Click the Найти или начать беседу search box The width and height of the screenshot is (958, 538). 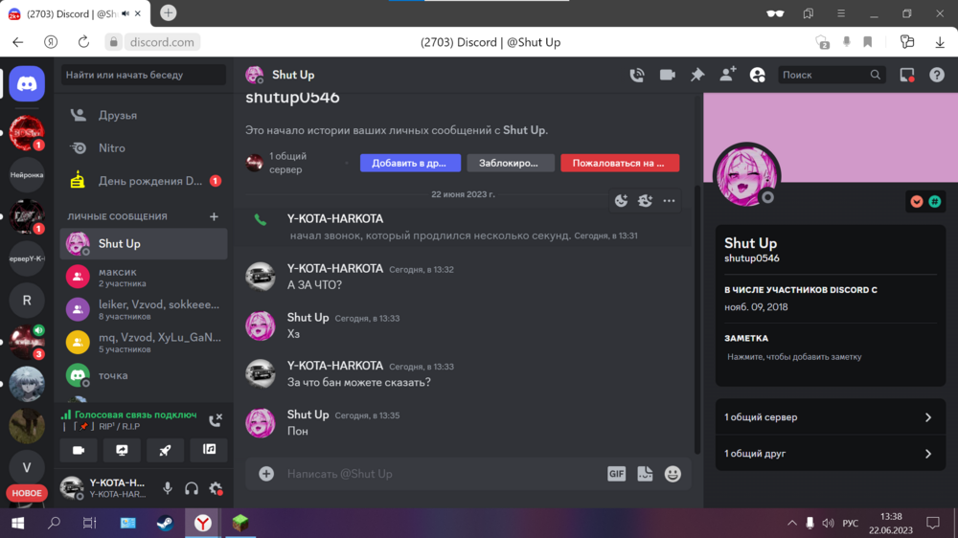tap(144, 75)
